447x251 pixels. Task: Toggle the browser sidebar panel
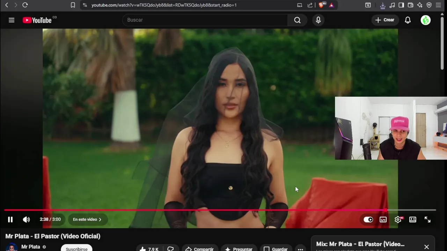click(x=401, y=5)
